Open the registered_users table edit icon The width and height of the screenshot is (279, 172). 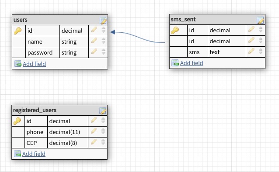tap(103, 111)
